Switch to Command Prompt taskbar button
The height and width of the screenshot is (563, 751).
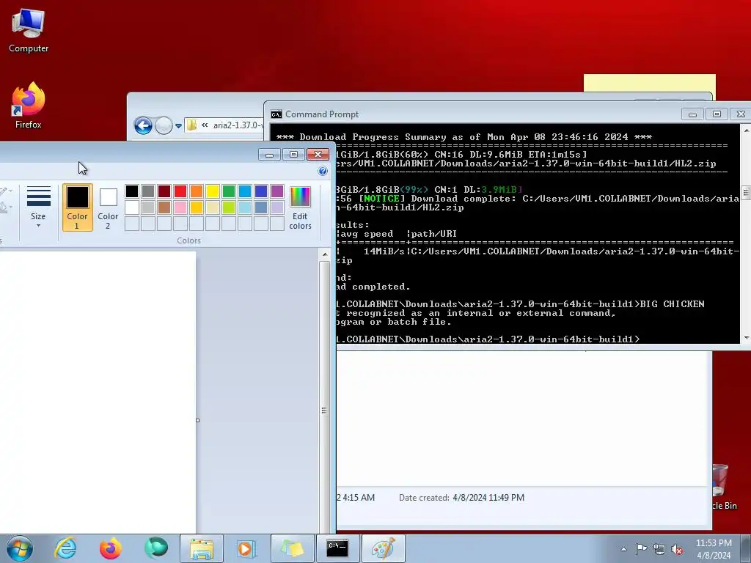(337, 548)
